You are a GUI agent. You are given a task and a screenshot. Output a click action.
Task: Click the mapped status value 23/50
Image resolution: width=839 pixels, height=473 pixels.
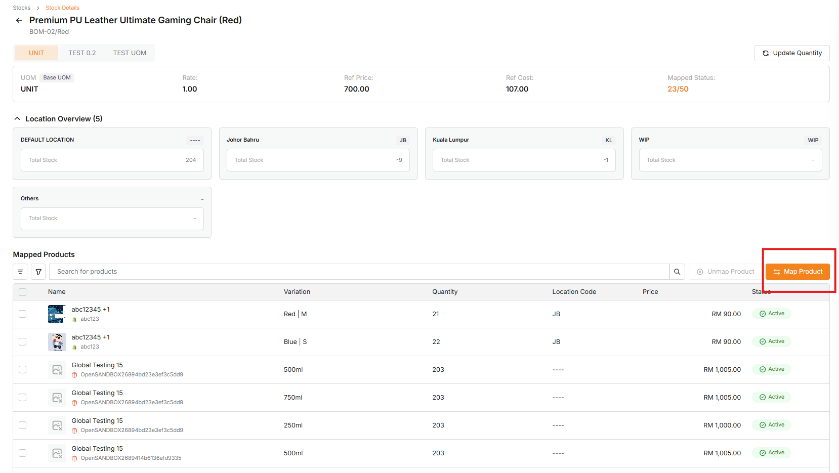(678, 89)
